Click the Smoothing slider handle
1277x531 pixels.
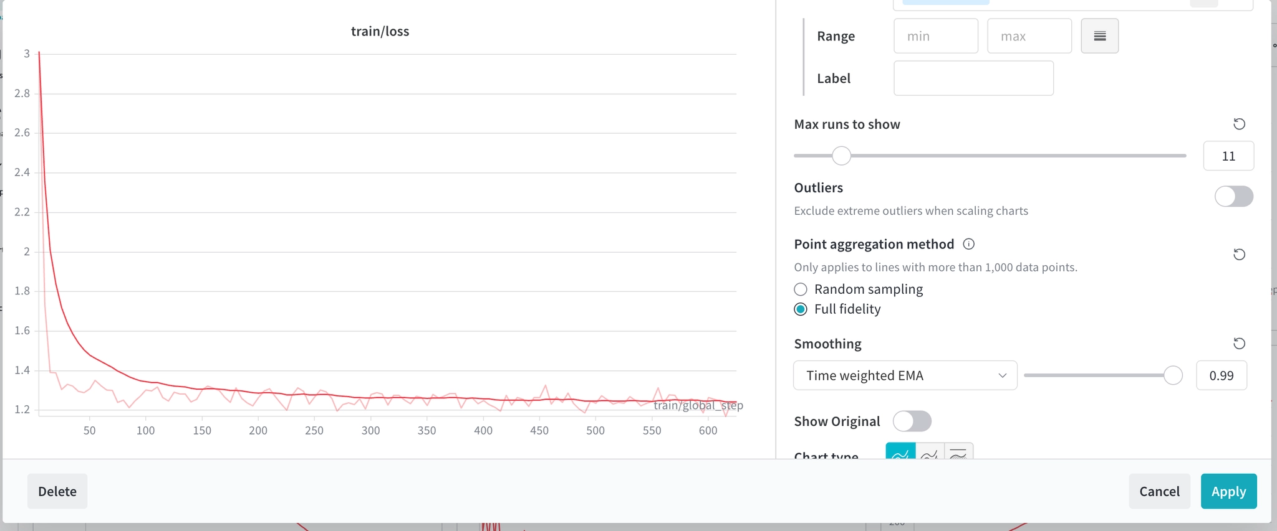1173,375
